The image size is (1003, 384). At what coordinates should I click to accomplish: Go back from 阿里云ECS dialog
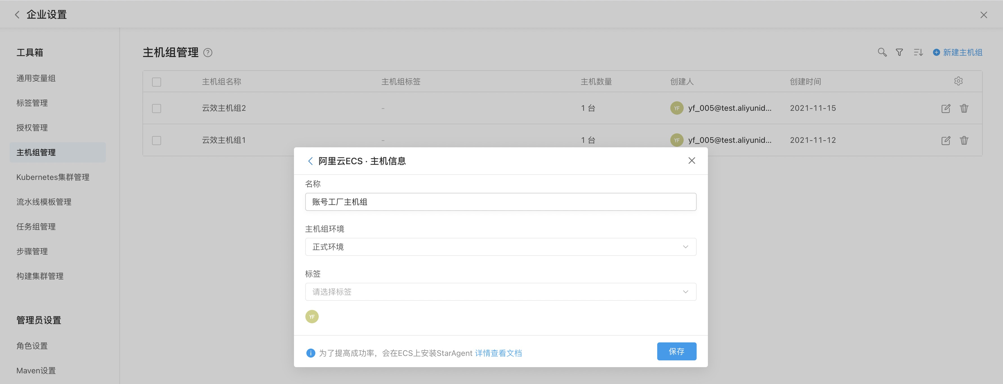point(310,161)
